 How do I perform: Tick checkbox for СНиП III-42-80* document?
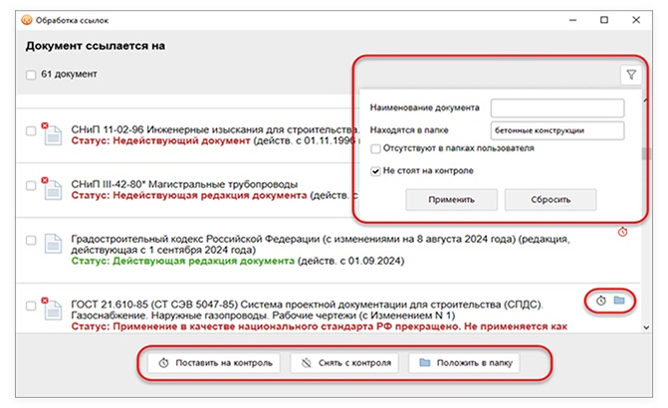pos(31,184)
